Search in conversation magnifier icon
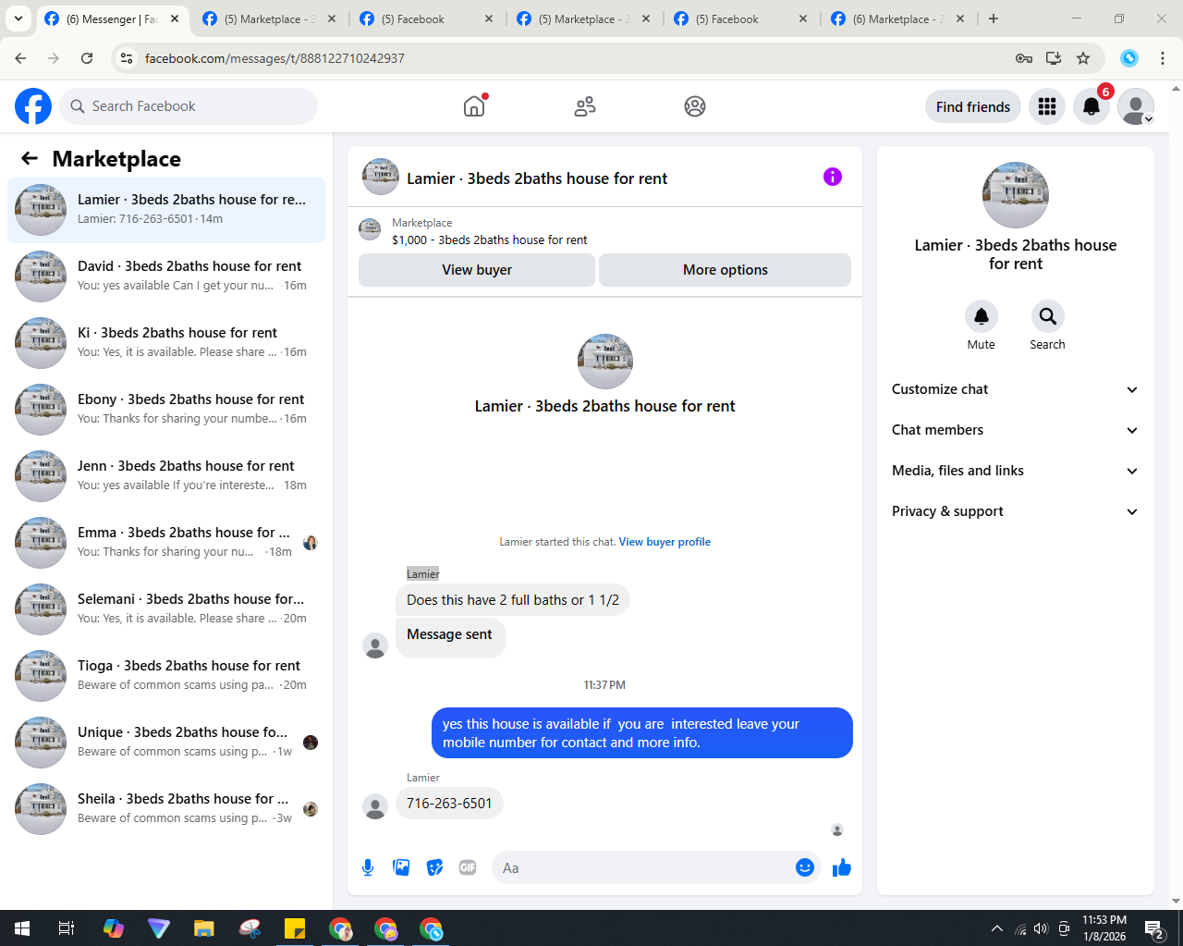This screenshot has width=1183, height=946. pos(1048,316)
